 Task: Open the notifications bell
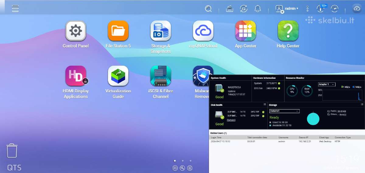coord(258,9)
